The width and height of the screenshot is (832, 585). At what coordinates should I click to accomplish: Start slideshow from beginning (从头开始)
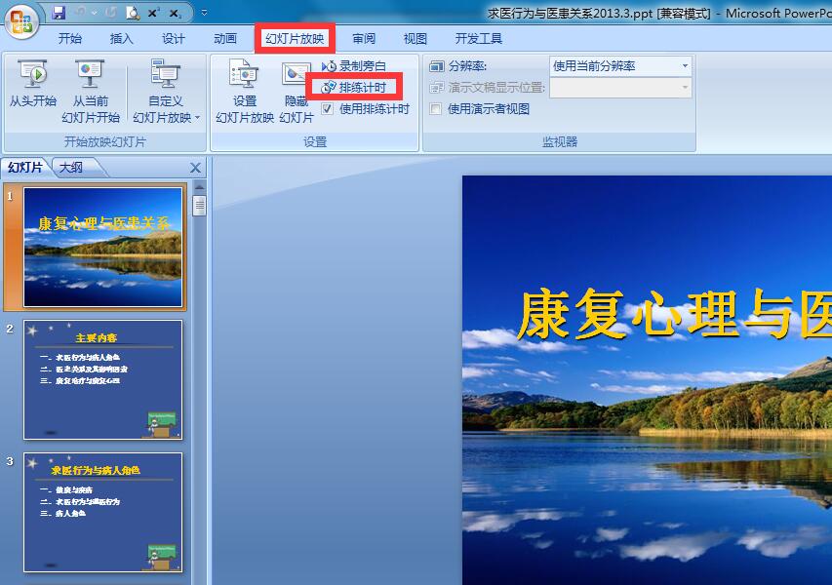tap(32, 83)
